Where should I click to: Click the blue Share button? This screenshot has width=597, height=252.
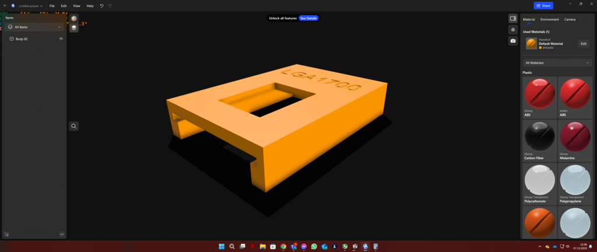pyautogui.click(x=543, y=6)
